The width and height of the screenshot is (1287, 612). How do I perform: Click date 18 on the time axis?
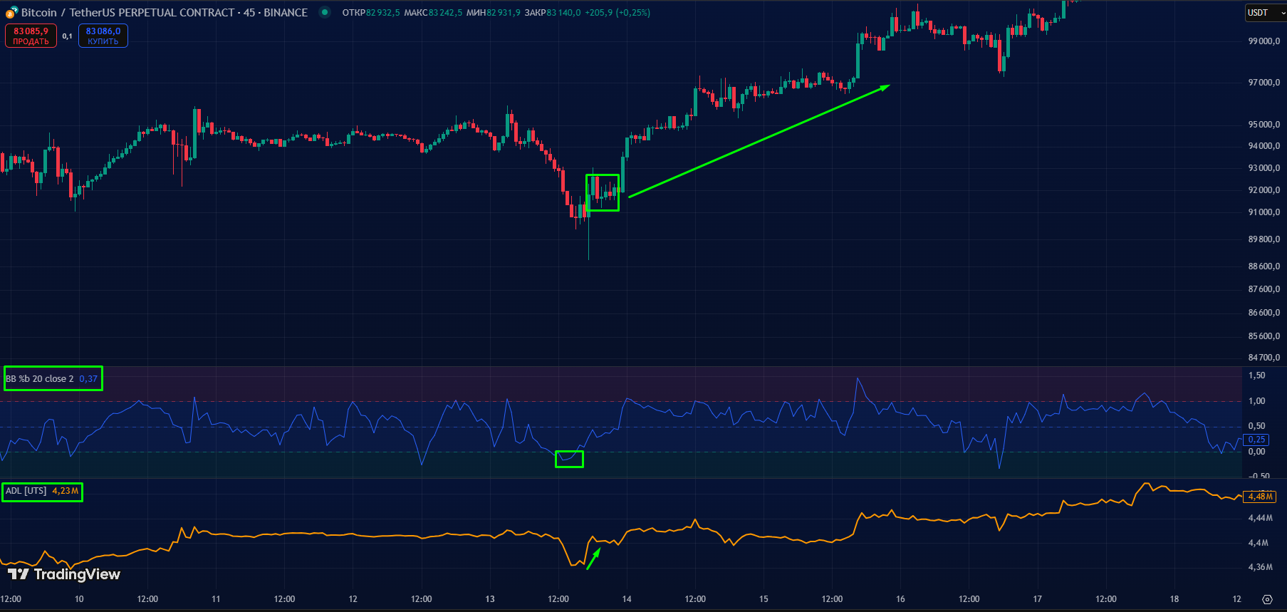[x=1174, y=599]
